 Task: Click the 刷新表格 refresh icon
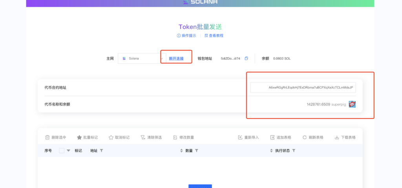point(305,137)
